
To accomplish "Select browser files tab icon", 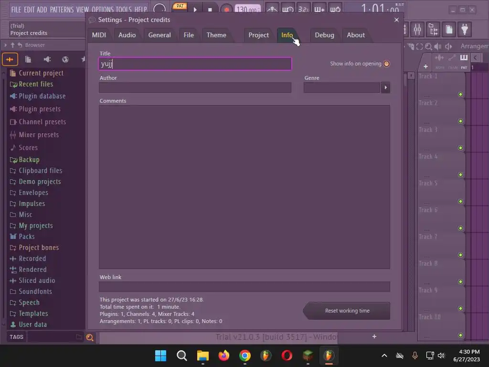I will click(28, 59).
